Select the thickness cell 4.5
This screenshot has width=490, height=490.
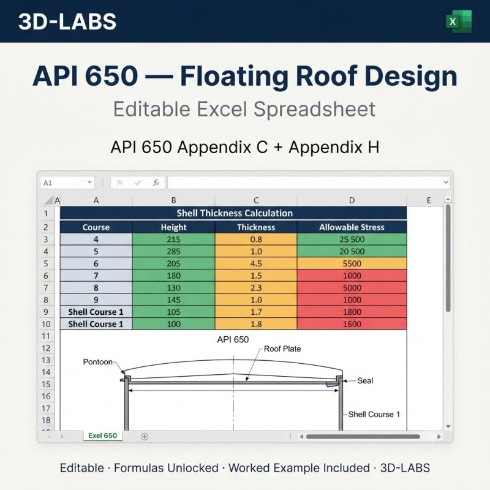[x=256, y=263]
